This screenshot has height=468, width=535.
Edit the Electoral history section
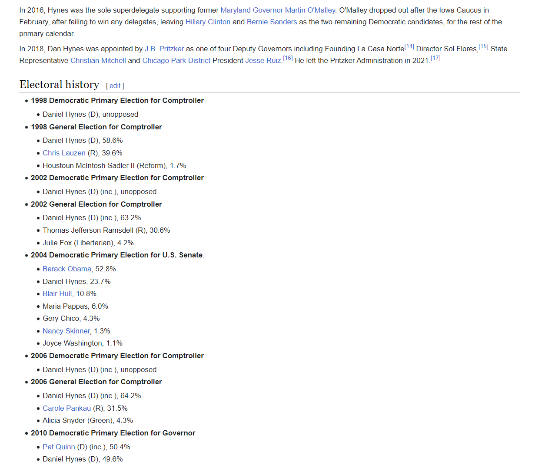tap(115, 86)
